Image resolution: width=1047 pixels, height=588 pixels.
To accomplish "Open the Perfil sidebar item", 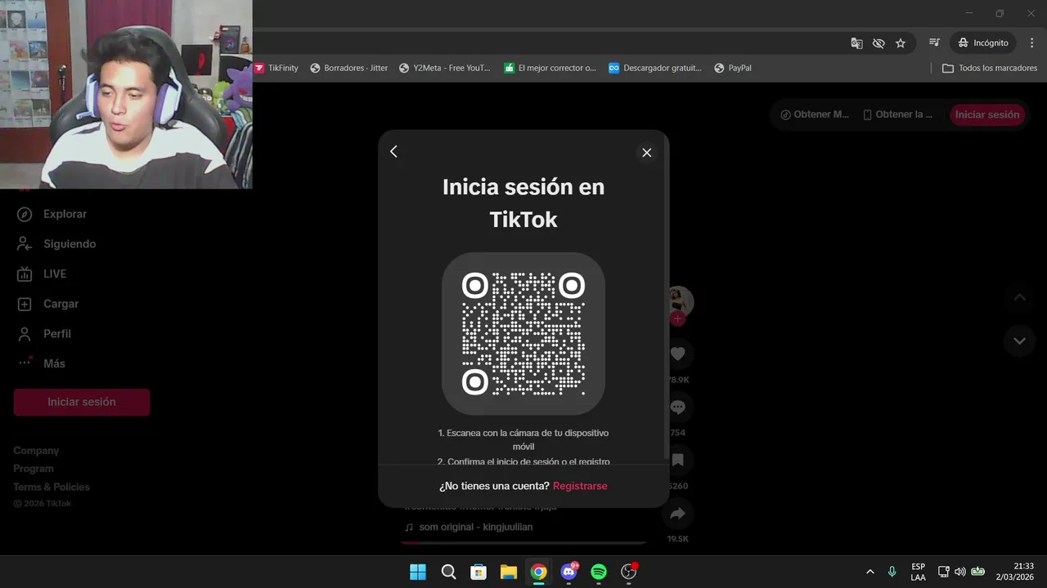I will [x=44, y=334].
